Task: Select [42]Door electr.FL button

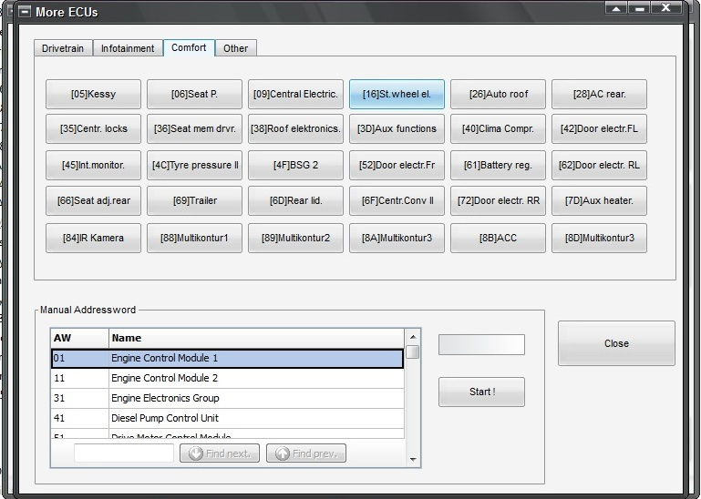Action: [599, 128]
